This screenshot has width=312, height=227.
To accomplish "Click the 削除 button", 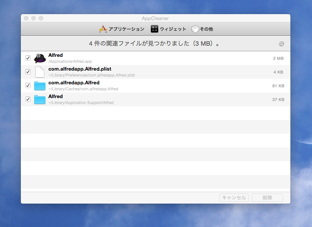I will pos(267,198).
